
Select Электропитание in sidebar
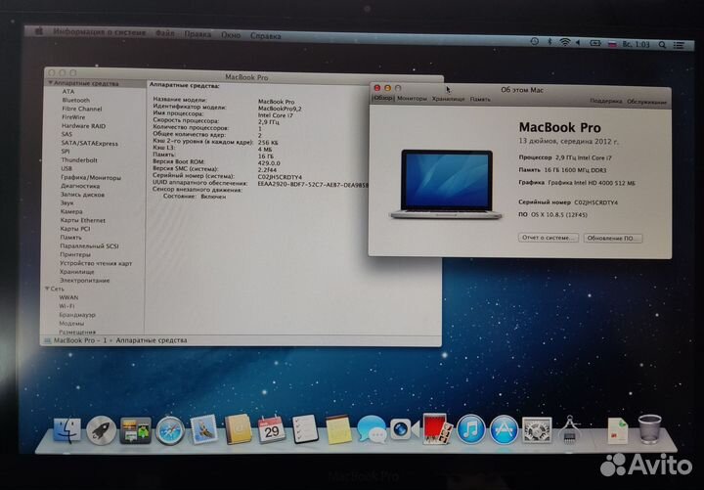(x=85, y=281)
